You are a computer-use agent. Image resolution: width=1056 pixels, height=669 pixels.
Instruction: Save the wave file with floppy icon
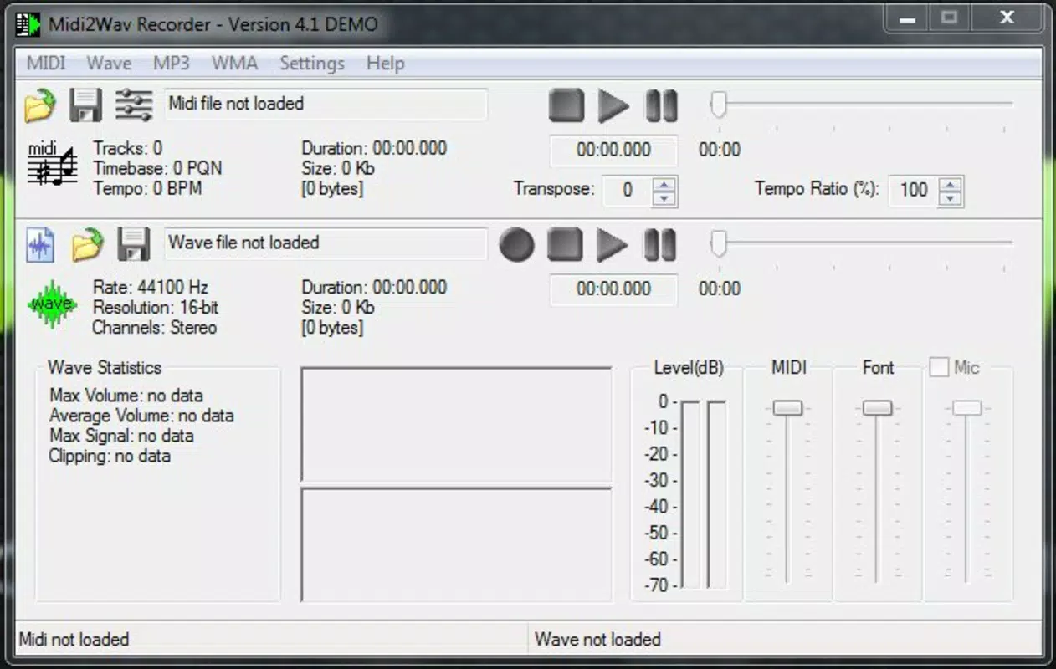point(133,244)
